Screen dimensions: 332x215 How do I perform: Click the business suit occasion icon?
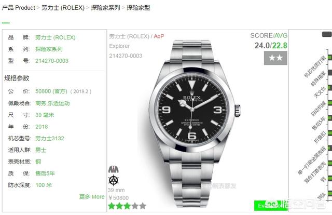114,169
